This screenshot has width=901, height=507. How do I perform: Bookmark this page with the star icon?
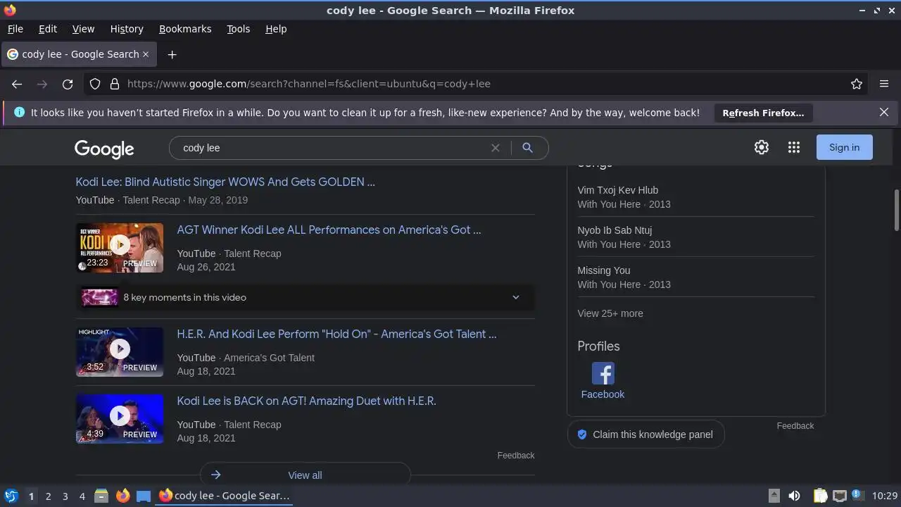857,84
